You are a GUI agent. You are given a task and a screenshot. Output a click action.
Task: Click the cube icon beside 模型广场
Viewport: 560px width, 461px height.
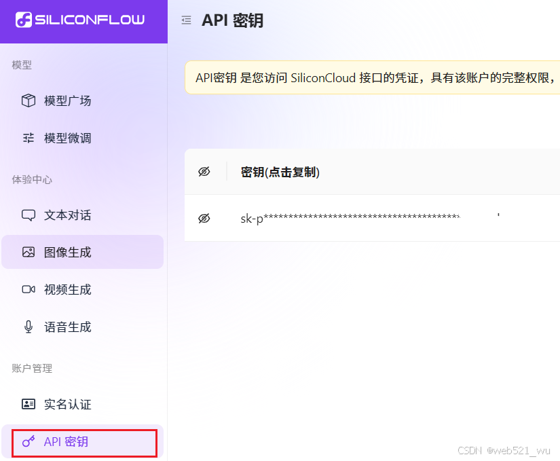(29, 100)
